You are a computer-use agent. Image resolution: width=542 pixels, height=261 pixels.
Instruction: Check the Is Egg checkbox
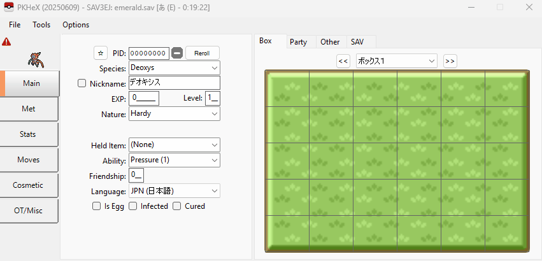tap(96, 206)
